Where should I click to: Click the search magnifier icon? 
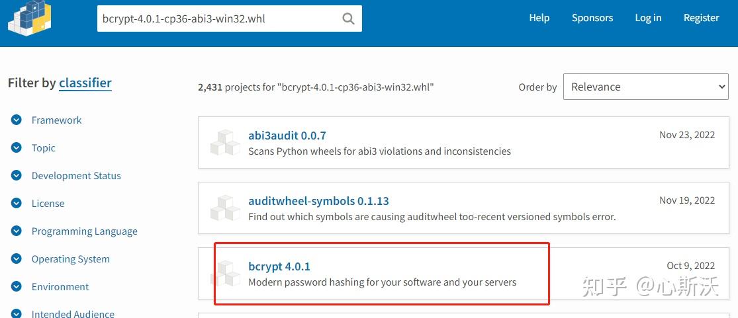point(348,19)
